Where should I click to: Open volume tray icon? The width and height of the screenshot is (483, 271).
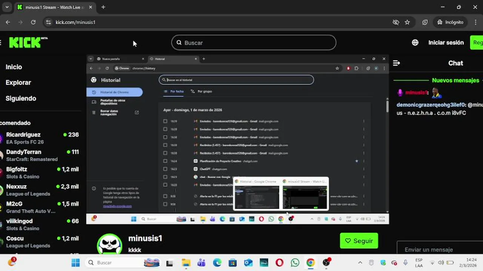(441, 263)
